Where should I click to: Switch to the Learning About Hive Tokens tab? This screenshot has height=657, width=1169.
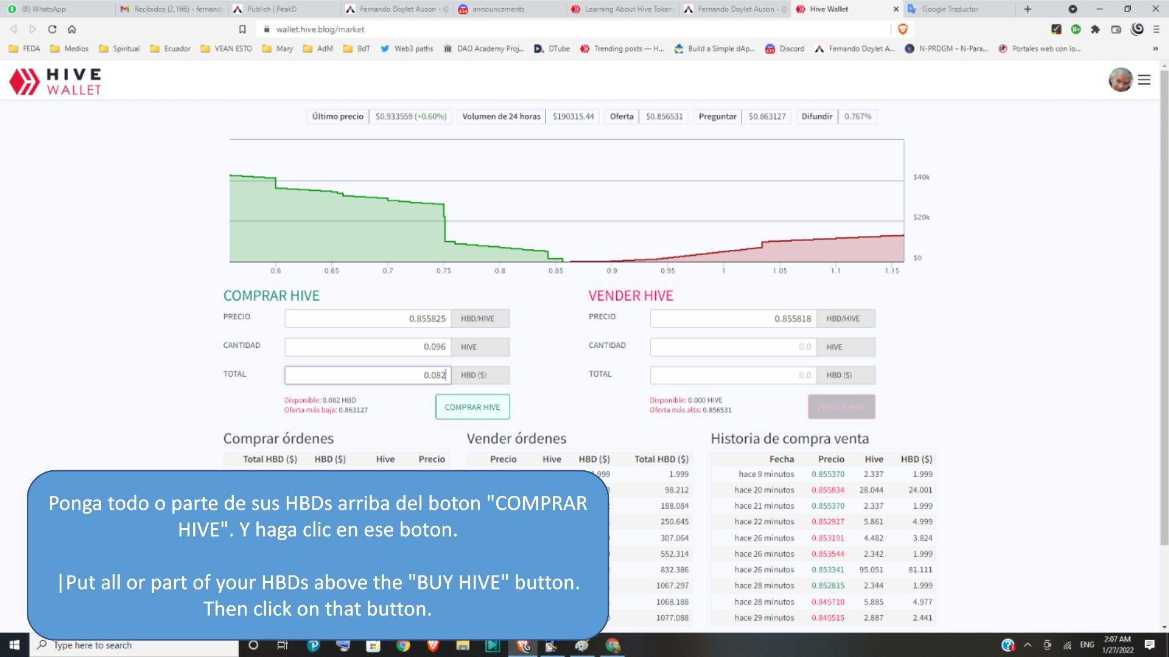tap(622, 9)
